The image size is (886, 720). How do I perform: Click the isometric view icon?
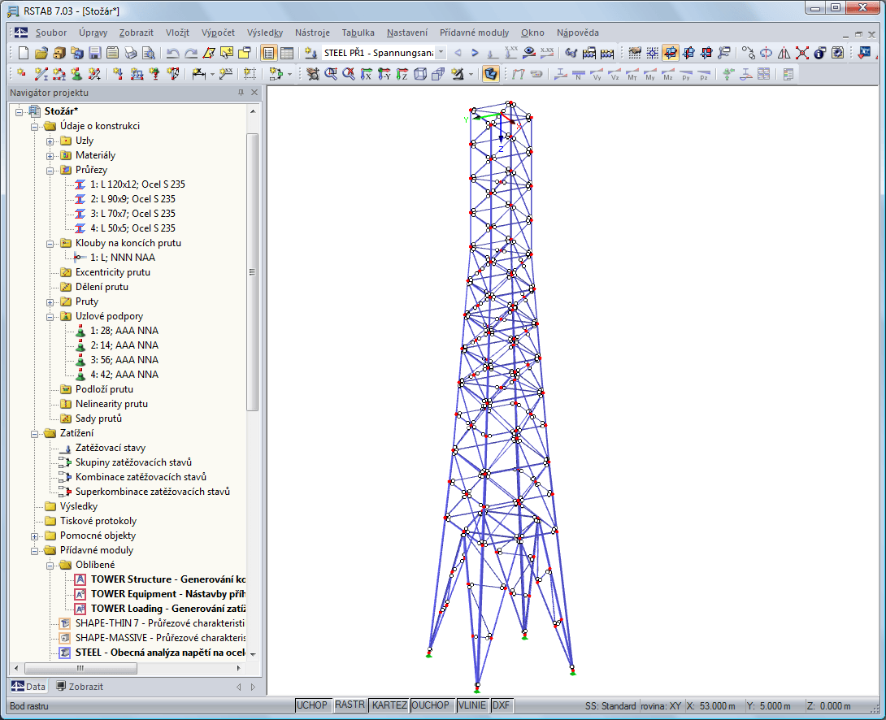coord(420,75)
